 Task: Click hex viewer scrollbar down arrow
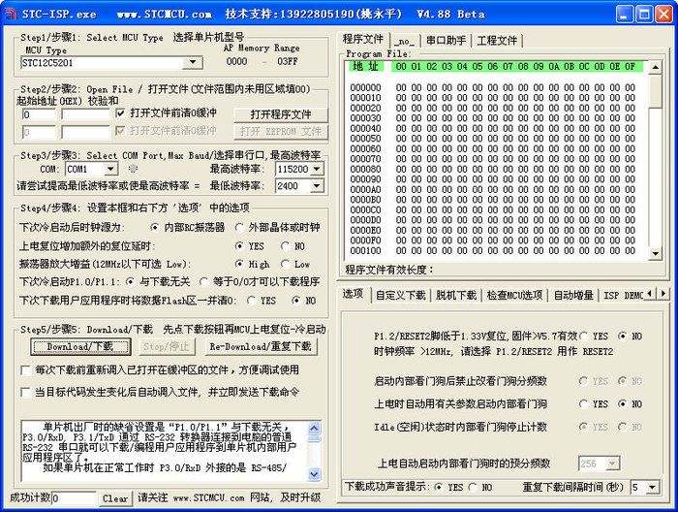coord(656,254)
